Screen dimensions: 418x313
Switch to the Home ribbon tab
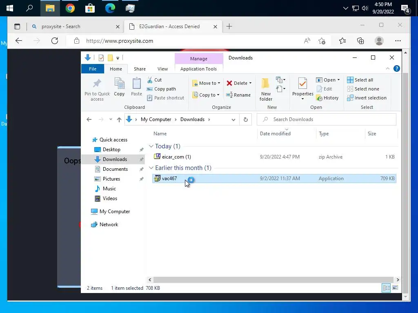point(116,68)
